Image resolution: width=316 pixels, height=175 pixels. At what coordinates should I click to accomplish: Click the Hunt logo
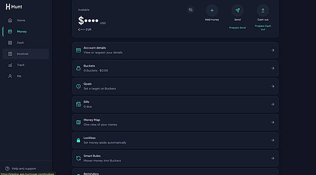[x=14, y=7]
